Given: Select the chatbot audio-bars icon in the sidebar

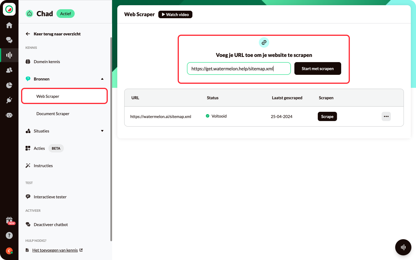Looking at the screenshot, I should coord(9,55).
